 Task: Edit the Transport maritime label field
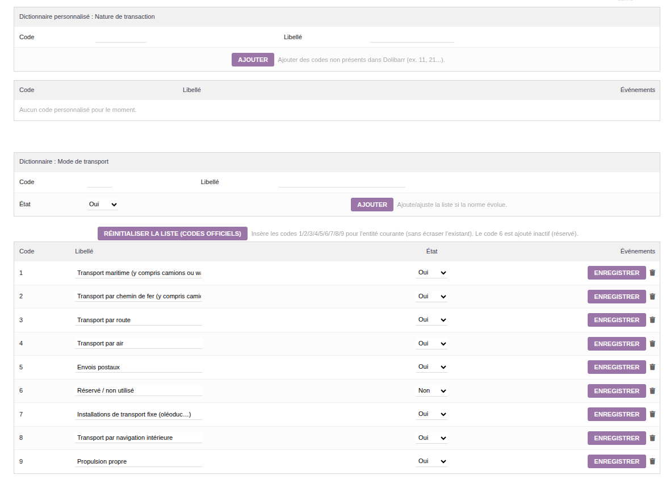click(x=139, y=273)
